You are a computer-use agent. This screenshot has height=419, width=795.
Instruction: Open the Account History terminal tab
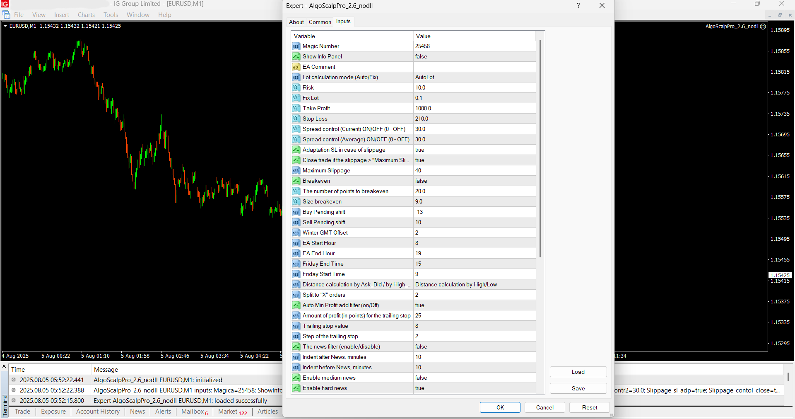pyautogui.click(x=98, y=412)
